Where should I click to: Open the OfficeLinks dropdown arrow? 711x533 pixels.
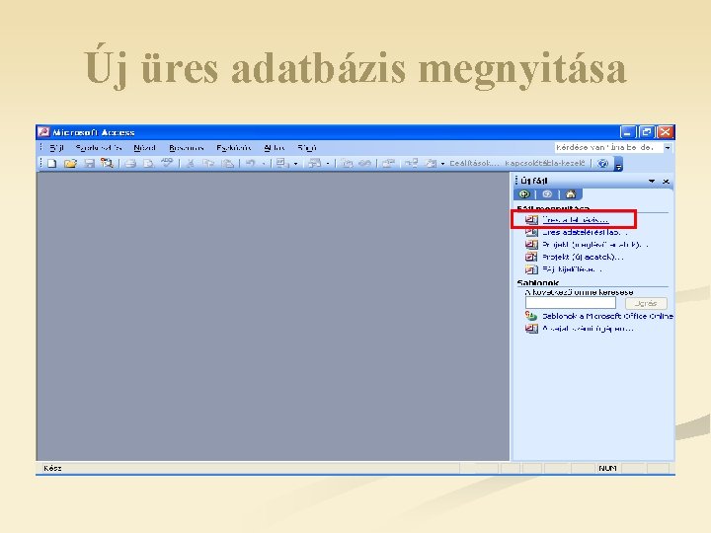295,164
